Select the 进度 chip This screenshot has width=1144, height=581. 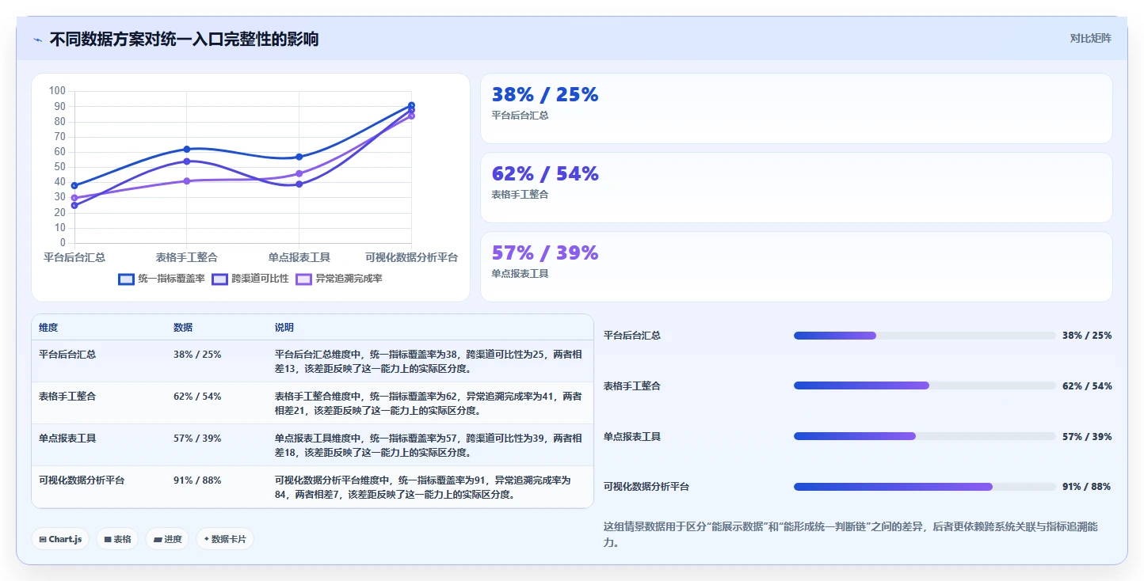coord(167,539)
